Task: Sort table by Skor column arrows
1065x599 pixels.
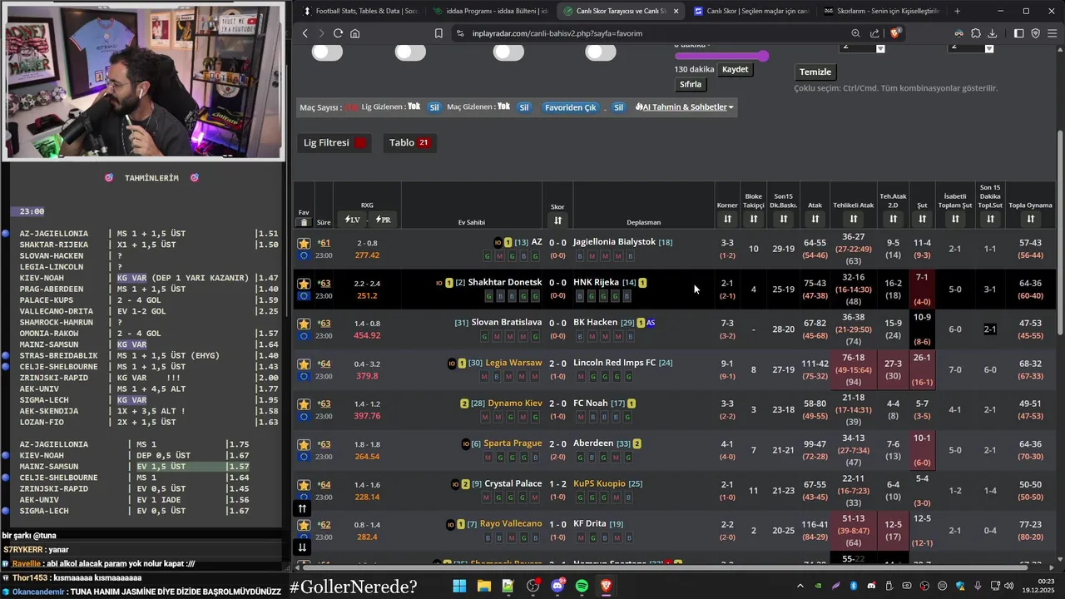Action: pos(557,220)
